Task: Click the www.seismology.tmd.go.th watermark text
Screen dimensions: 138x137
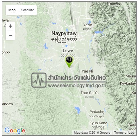Action: pos(77,86)
